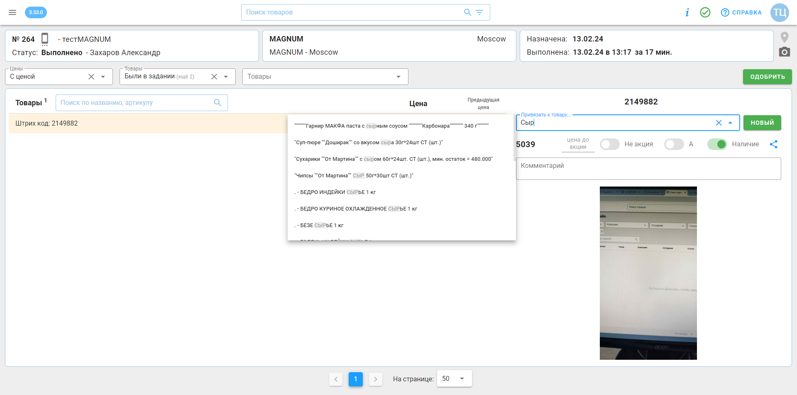Choose suggestion Гарнир МАКФА паста Карбонара
This screenshot has width=797, height=395.
pyautogui.click(x=401, y=126)
